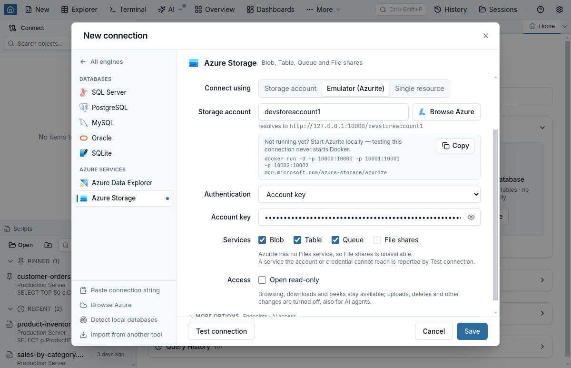
Task: Cancel the new connection dialog
Action: click(x=433, y=331)
